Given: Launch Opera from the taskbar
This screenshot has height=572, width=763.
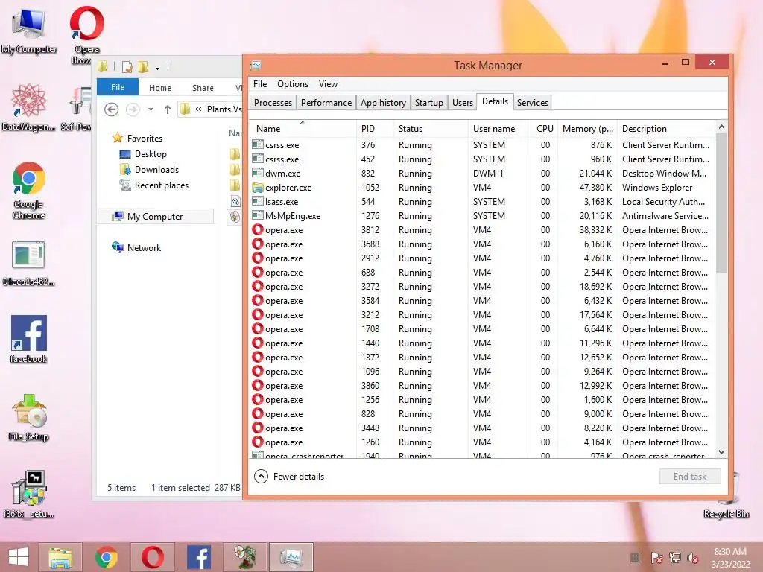Looking at the screenshot, I should 152,557.
